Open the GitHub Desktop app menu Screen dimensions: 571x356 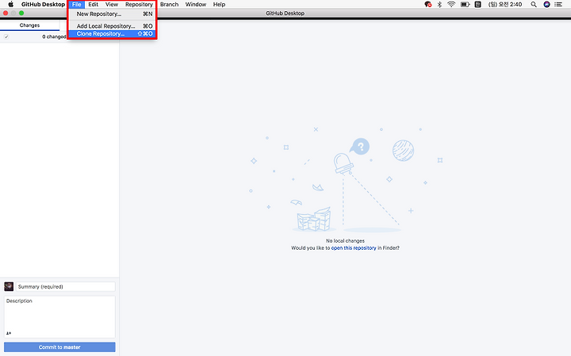click(x=43, y=5)
